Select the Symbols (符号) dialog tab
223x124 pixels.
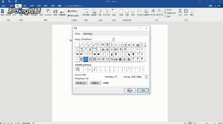point(78,34)
